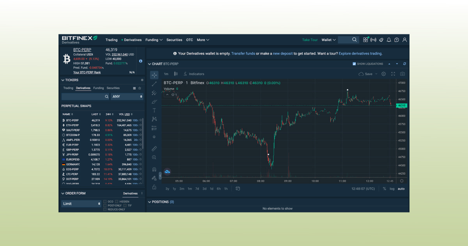Screen dimensions: 468x246
Task: Select the text annotation tool
Action: coord(154,110)
